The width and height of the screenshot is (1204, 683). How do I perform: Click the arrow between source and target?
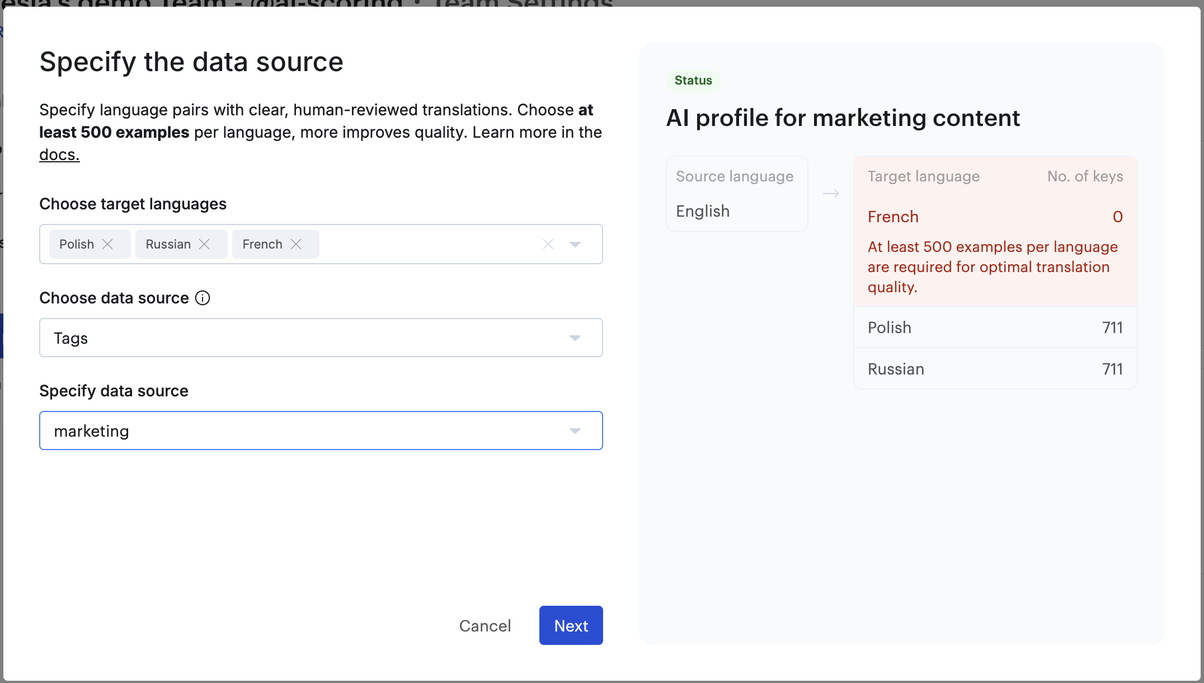coord(830,194)
